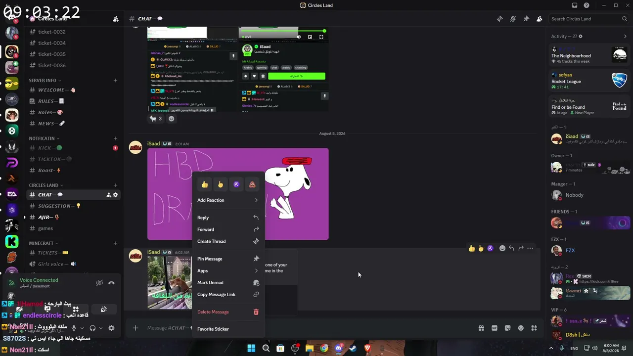This screenshot has width=633, height=356.
Task: Join the Girls voice channel
Action: [x=73, y=264]
